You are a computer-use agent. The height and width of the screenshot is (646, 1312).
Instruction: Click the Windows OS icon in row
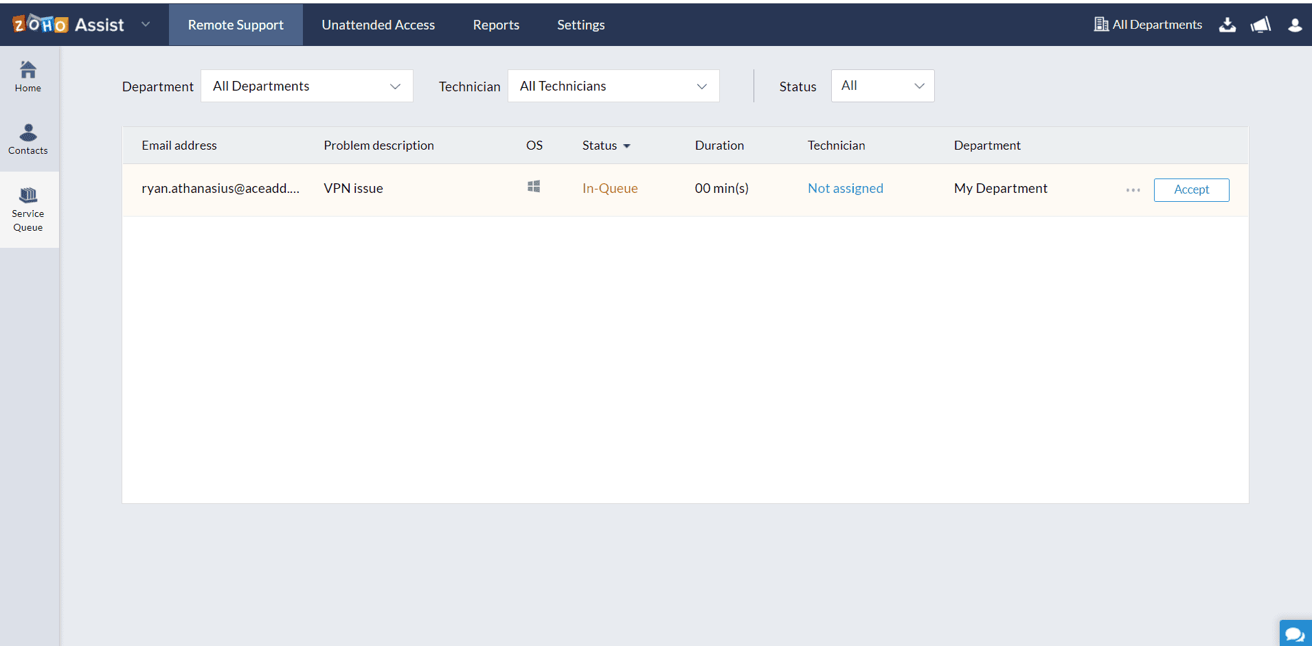click(534, 187)
